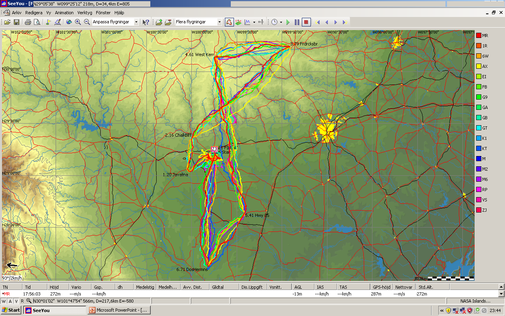This screenshot has width=505, height=316.
Task: Open the Redigera menu
Action: (x=34, y=13)
